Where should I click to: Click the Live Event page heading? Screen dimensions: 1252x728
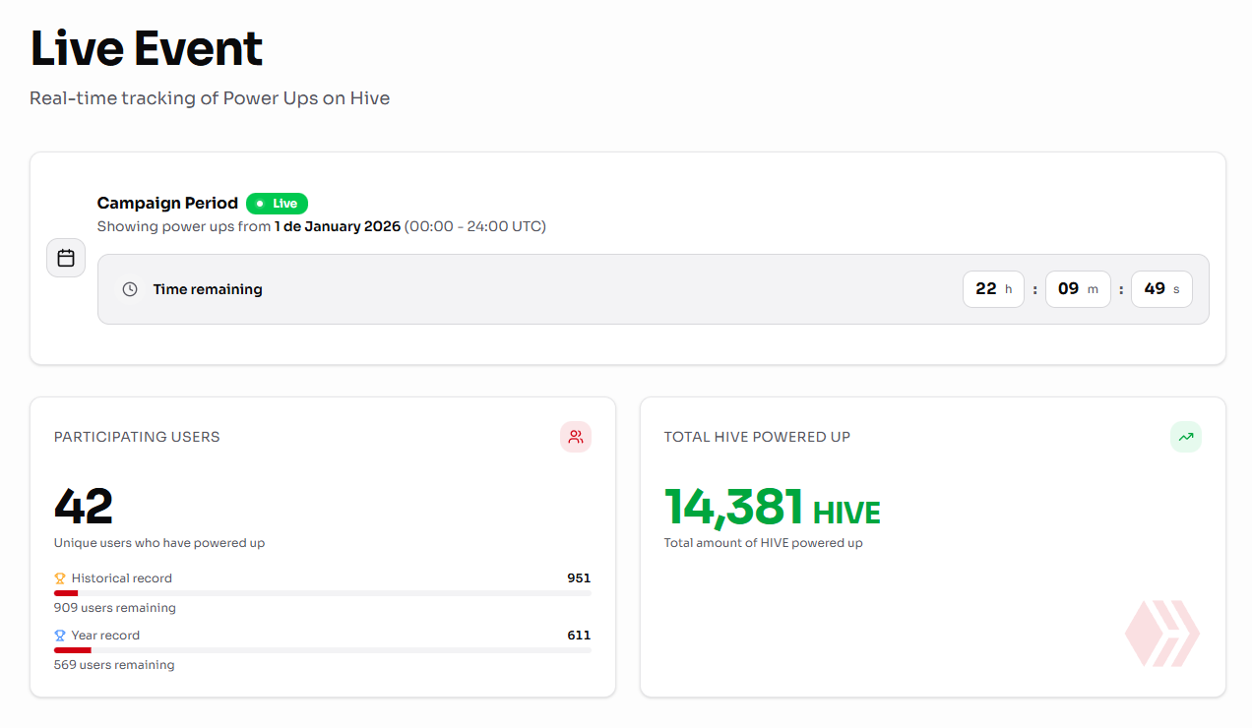tap(147, 49)
